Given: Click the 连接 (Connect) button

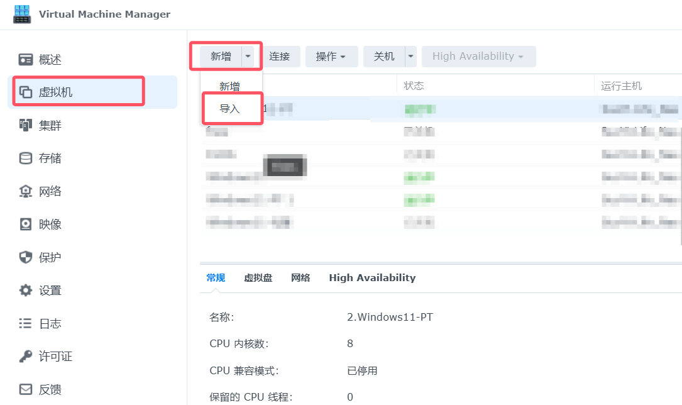Looking at the screenshot, I should pyautogui.click(x=281, y=56).
